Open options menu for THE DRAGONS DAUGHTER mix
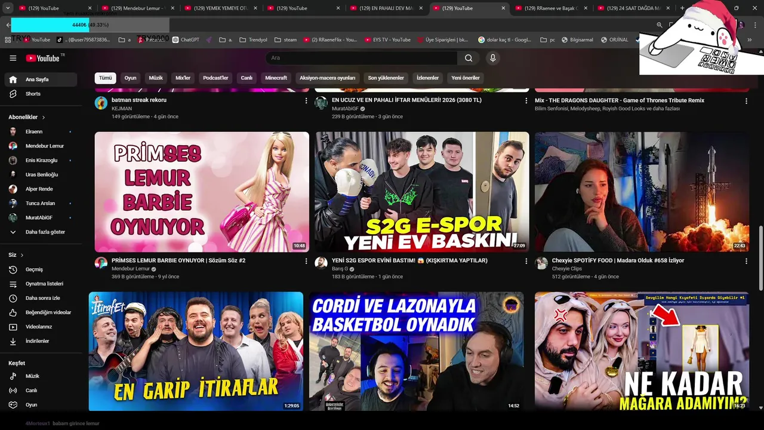 [746, 101]
